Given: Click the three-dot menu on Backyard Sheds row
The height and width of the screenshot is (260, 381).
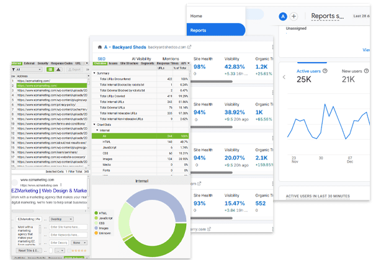Looking at the screenshot, I should click(x=272, y=47).
